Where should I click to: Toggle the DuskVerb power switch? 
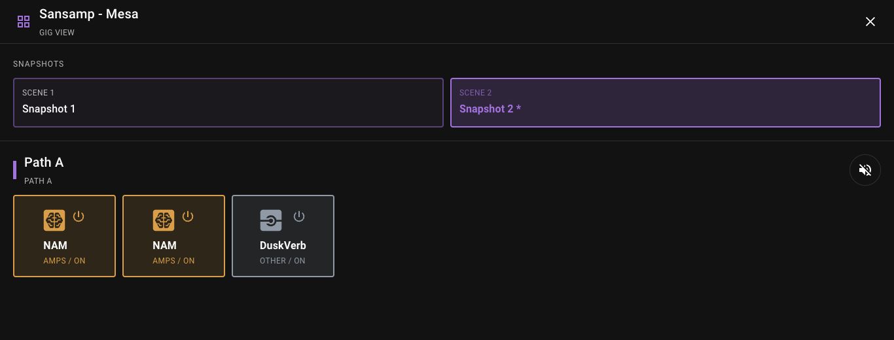(299, 216)
